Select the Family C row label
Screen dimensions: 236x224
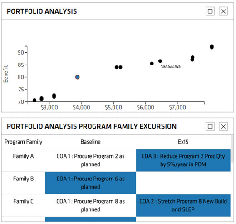point(23,201)
